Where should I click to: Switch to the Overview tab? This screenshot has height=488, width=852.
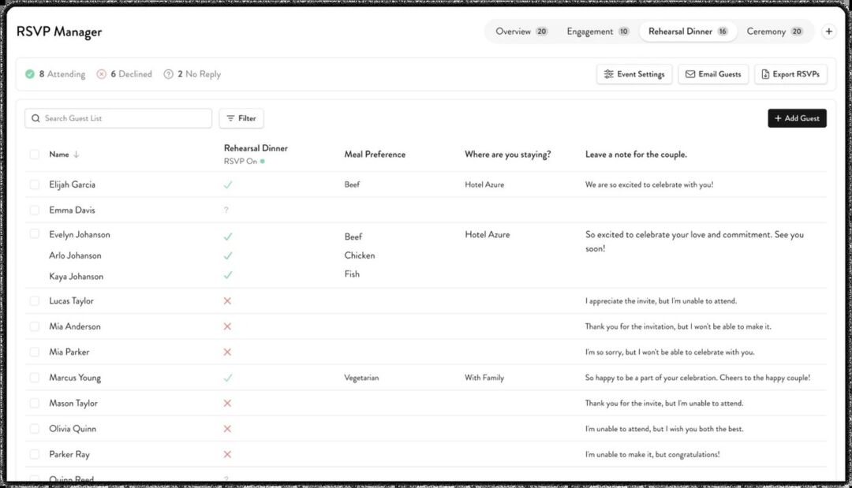521,32
